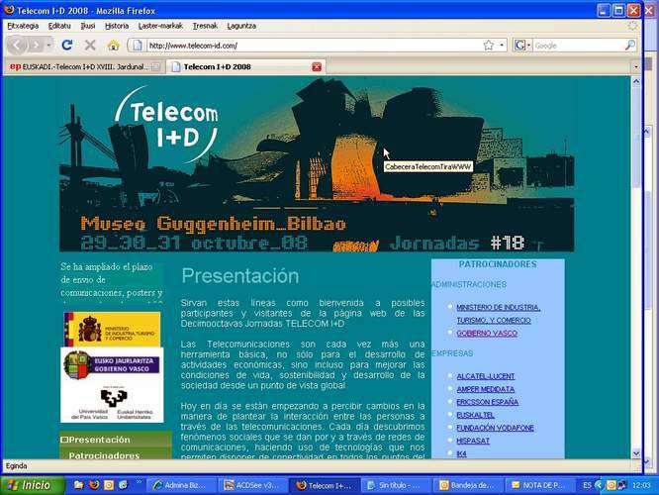Go forward with the Forward arrow
This screenshot has height=495, width=659.
point(37,45)
